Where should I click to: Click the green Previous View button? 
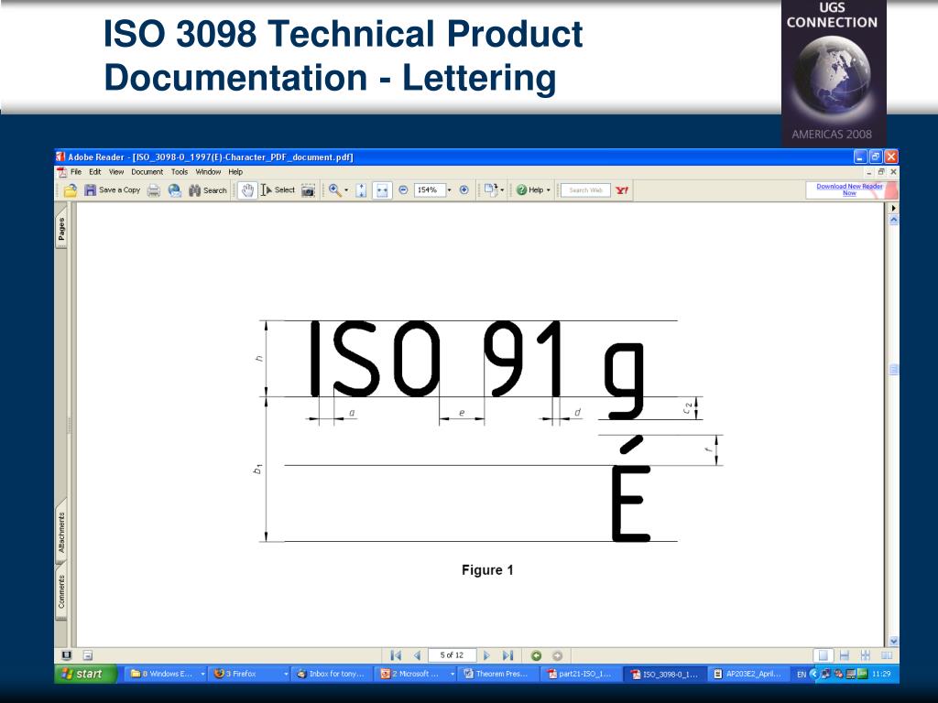pyautogui.click(x=536, y=655)
